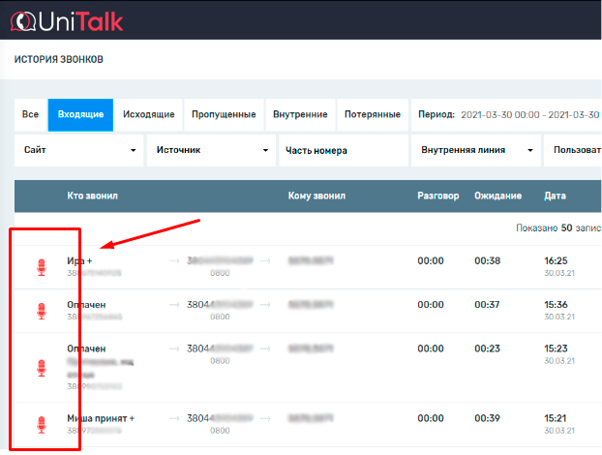The height and width of the screenshot is (455, 602).
Task: Expand the Сайт dropdown filter
Action: tap(79, 150)
